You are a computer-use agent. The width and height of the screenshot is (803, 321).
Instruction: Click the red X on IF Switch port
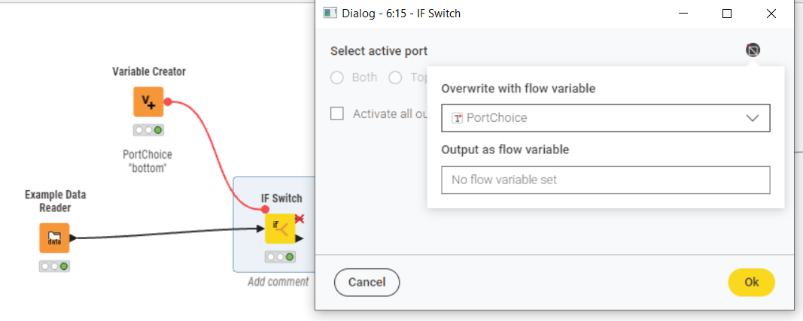click(x=299, y=219)
